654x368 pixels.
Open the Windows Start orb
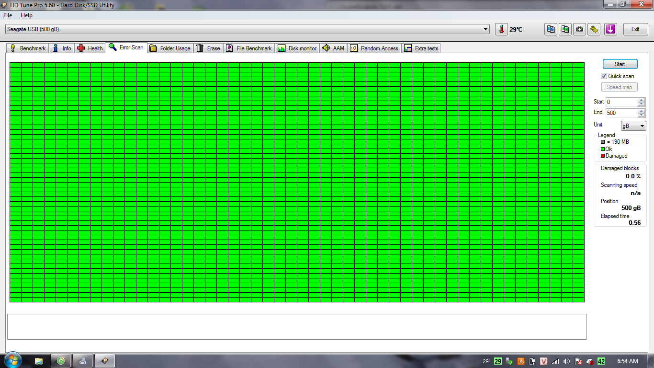12,360
